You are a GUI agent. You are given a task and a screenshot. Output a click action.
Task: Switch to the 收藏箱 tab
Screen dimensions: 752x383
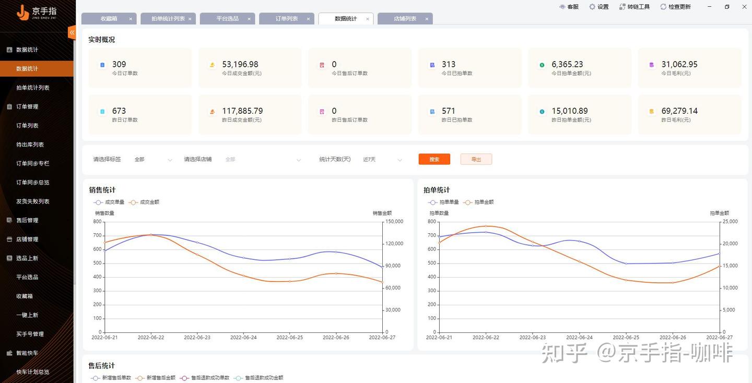[109, 19]
